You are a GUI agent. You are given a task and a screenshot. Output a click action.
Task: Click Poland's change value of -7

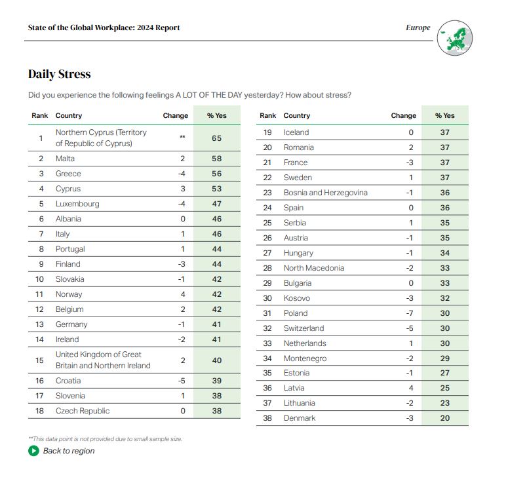[x=410, y=313]
